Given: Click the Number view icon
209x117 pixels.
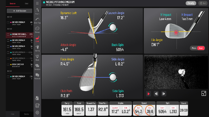Looking at the screenshot, I should point(37,76).
